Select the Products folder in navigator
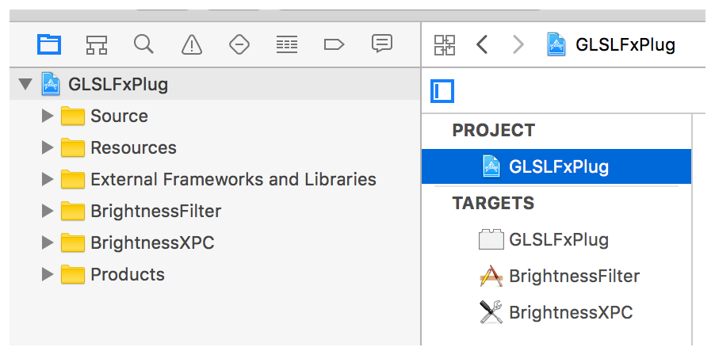This screenshot has width=715, height=355. point(127,275)
